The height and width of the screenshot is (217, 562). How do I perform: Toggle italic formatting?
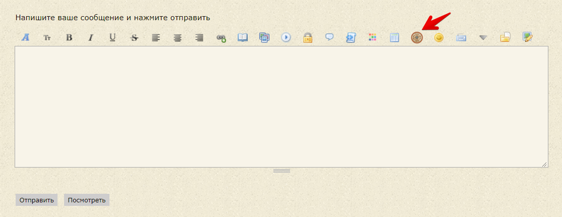(91, 37)
